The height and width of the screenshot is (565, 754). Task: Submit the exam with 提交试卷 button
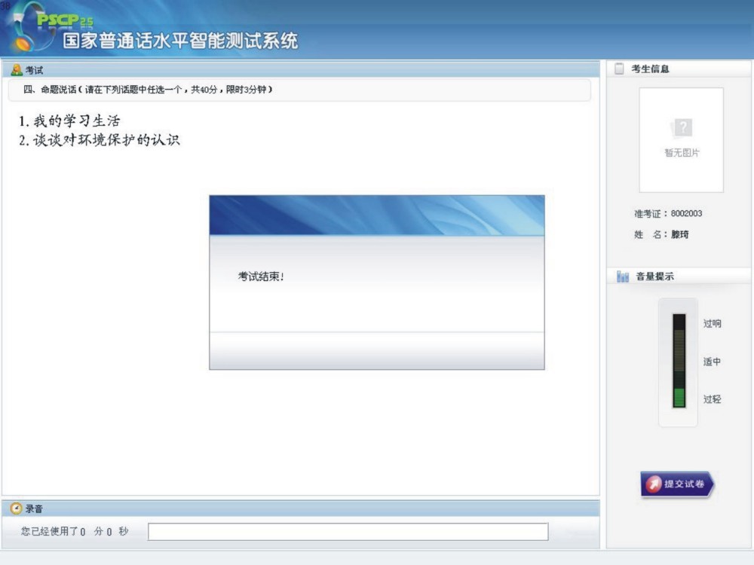point(678,484)
